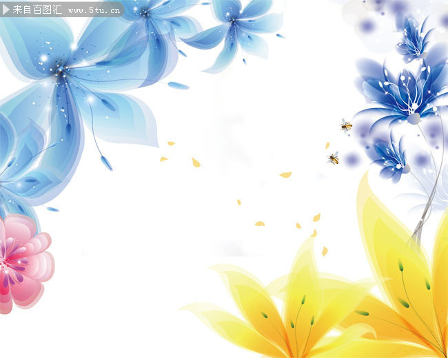Select the pink flower at the left edge
The width and height of the screenshot is (448, 358).
tap(24, 264)
